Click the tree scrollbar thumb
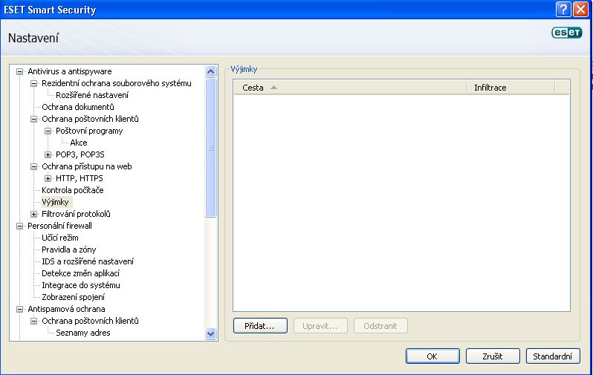 (x=210, y=148)
